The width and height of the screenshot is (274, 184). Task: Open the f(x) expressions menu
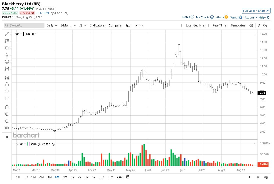point(128,25)
